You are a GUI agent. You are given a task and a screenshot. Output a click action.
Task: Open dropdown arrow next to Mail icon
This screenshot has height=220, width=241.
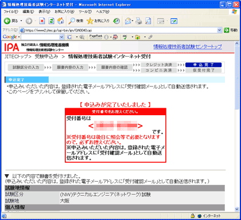click(x=133, y=21)
